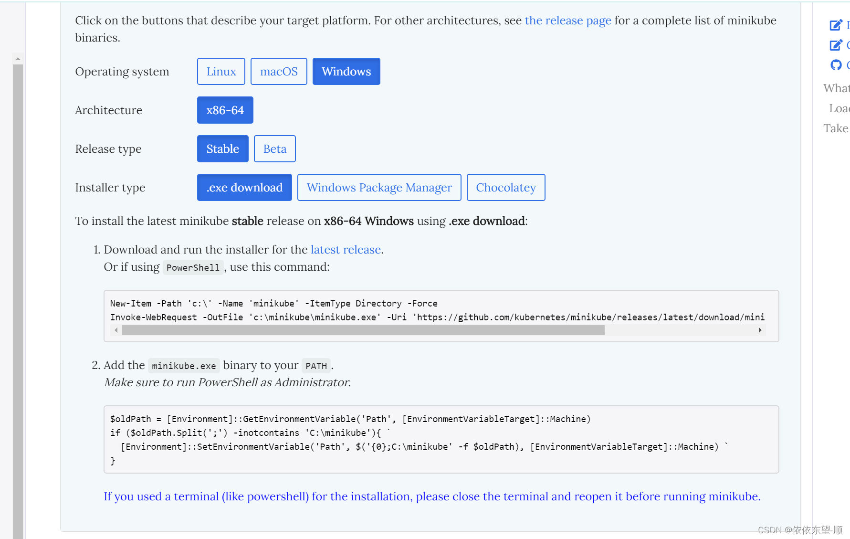Image resolution: width=850 pixels, height=539 pixels.
Task: Click the SetEnvironmentVariable code line
Action: pos(424,447)
